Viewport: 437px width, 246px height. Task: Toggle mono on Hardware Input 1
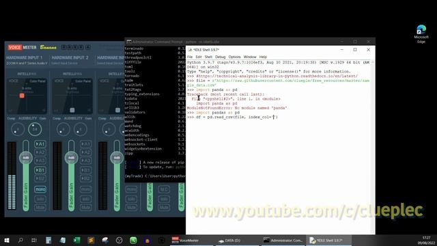(x=40, y=189)
